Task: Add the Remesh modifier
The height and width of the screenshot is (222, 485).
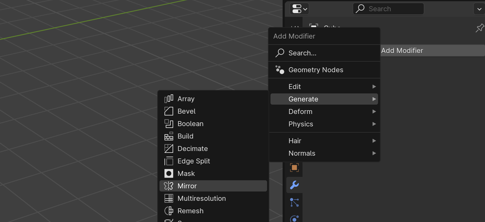Action: (213, 211)
